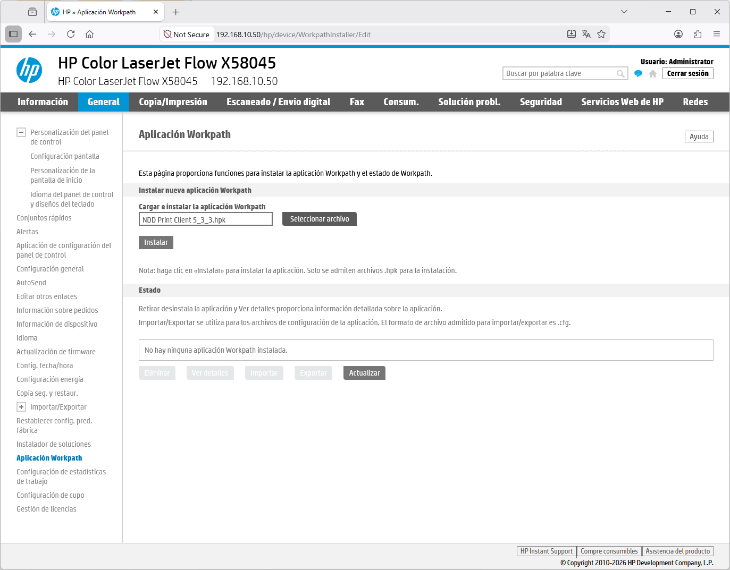Open Idioma del panel de control y diseños del teclado
Image resolution: width=730 pixels, height=570 pixels.
pos(72,199)
